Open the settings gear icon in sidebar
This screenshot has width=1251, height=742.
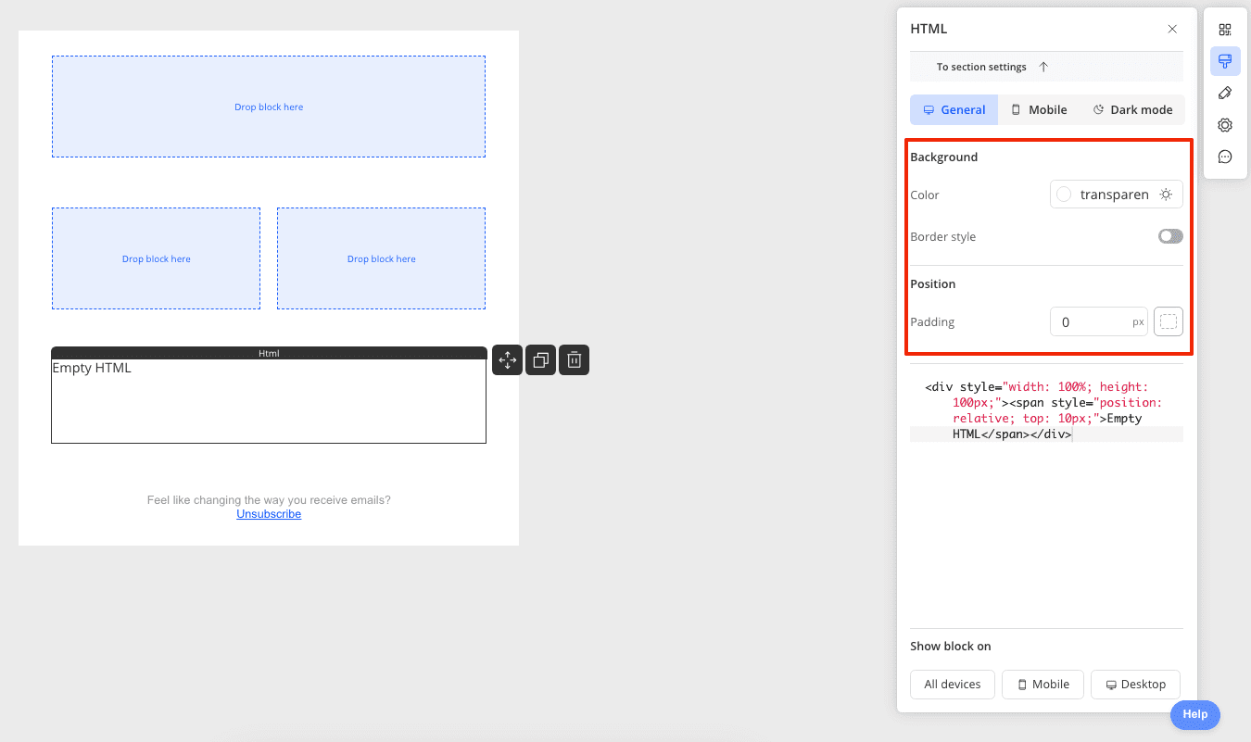1225,125
